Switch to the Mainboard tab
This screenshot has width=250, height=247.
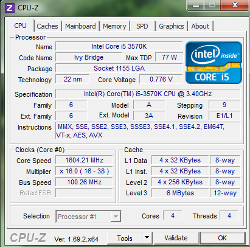[x=80, y=26]
